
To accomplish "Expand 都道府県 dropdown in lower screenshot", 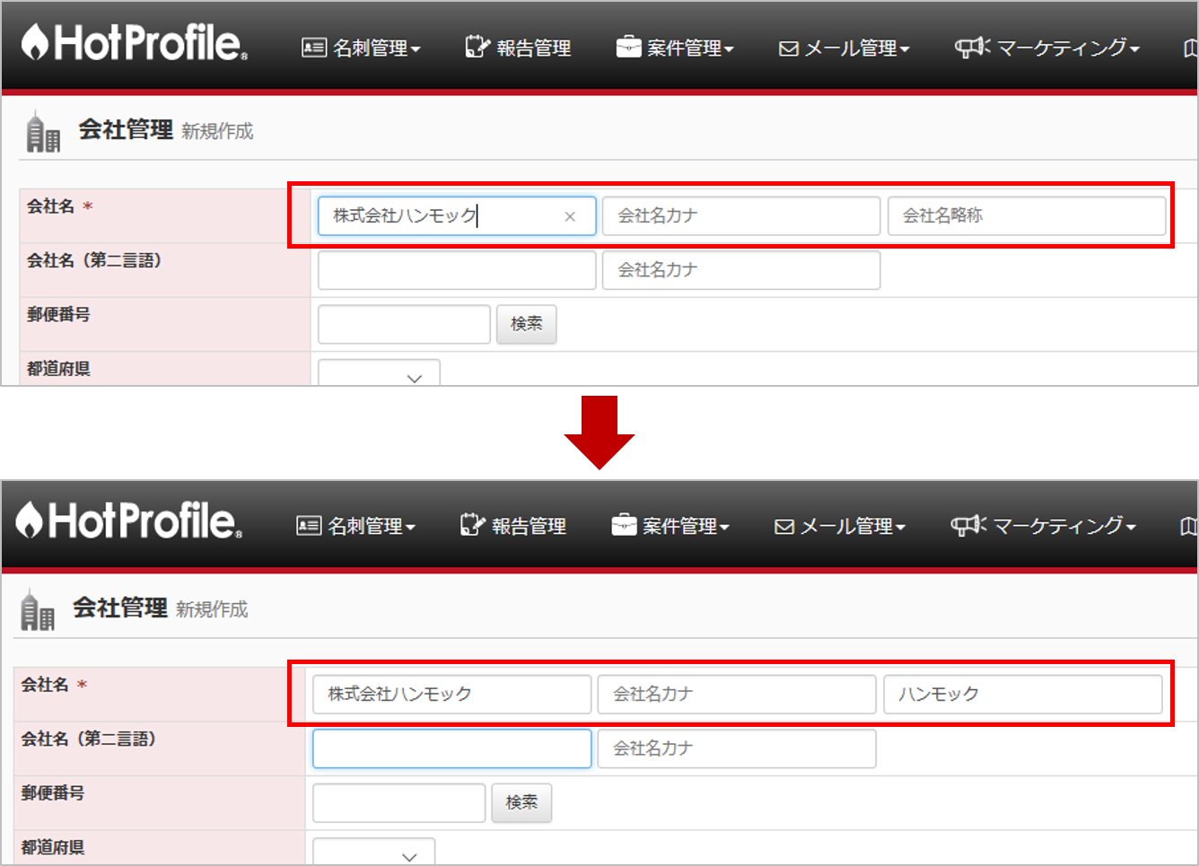I will tap(373, 852).
